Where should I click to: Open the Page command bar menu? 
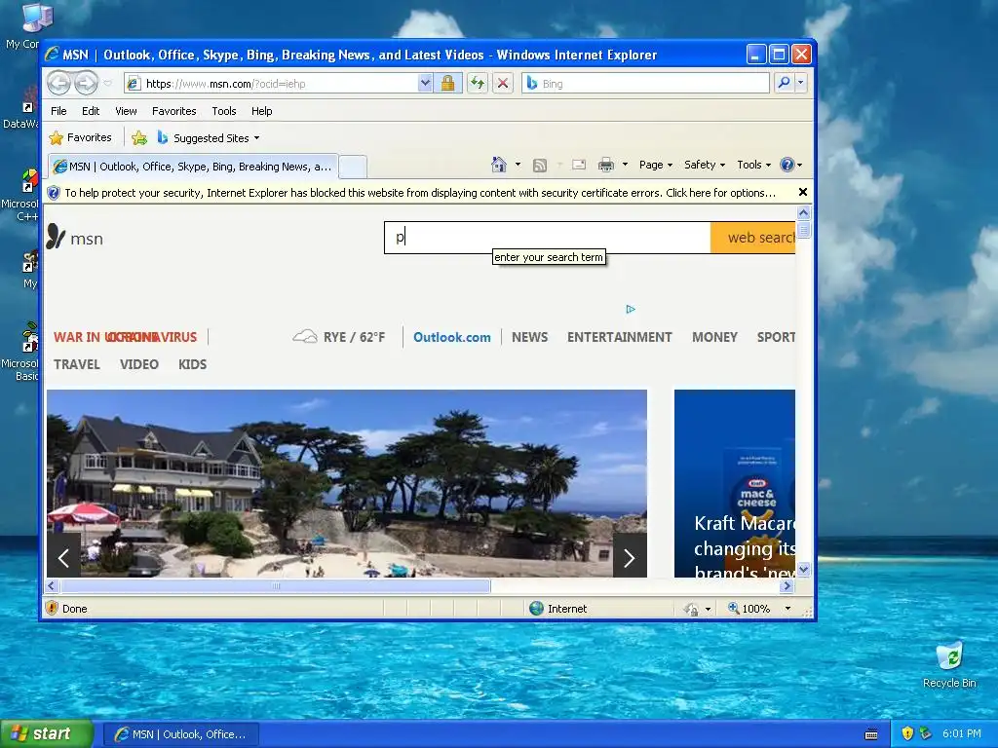click(656, 165)
